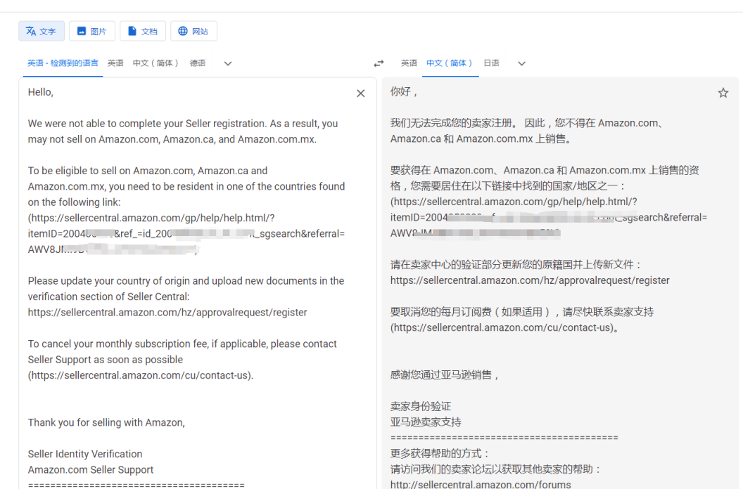Click 'Seller Support as soon as possible' text
The height and width of the screenshot is (489, 743).
(x=106, y=360)
